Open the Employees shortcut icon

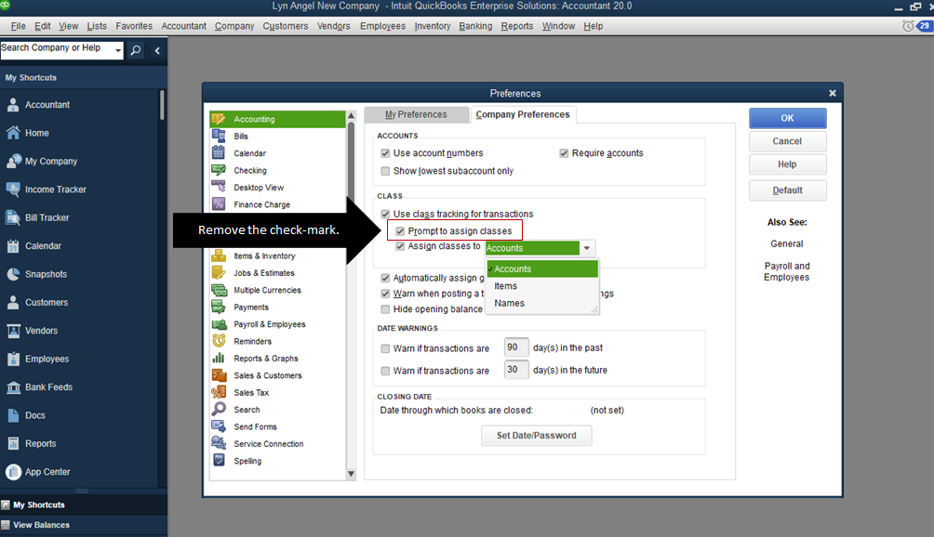click(x=13, y=359)
